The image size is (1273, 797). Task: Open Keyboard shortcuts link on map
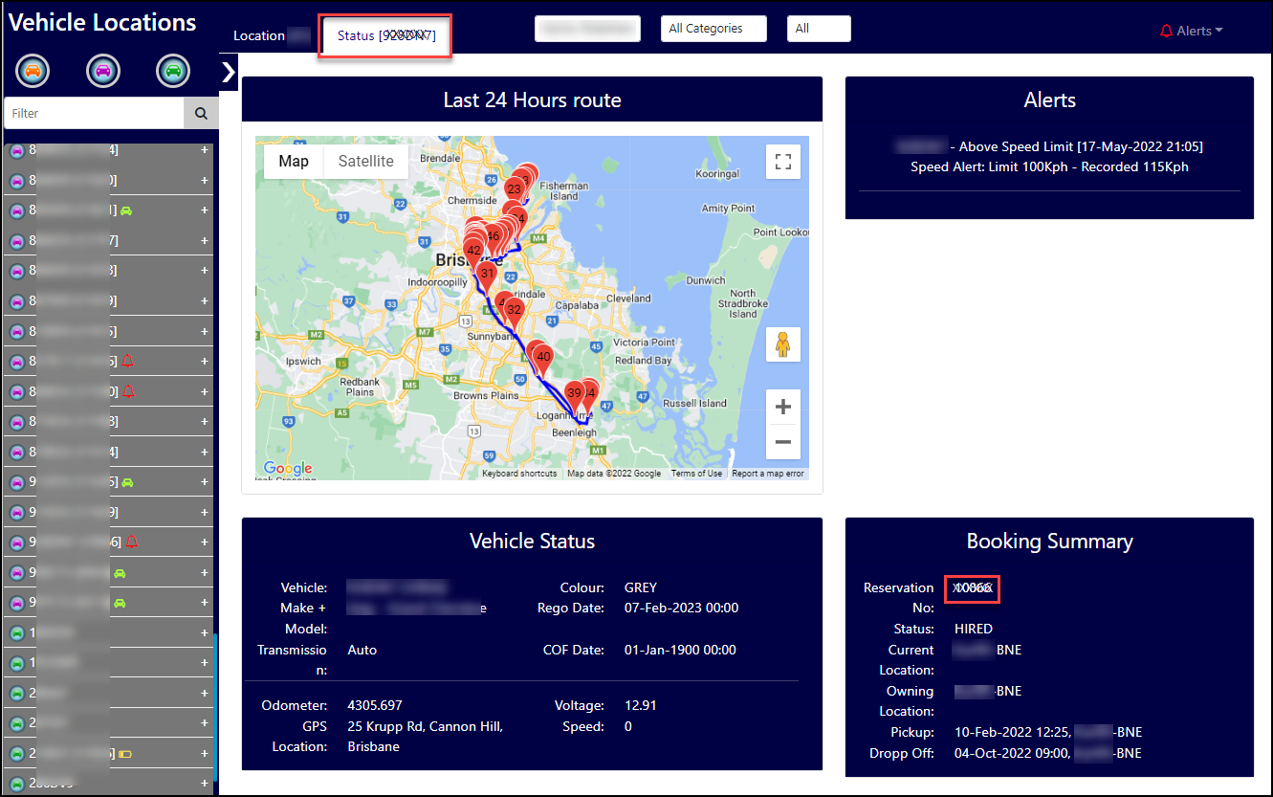pyautogui.click(x=519, y=474)
